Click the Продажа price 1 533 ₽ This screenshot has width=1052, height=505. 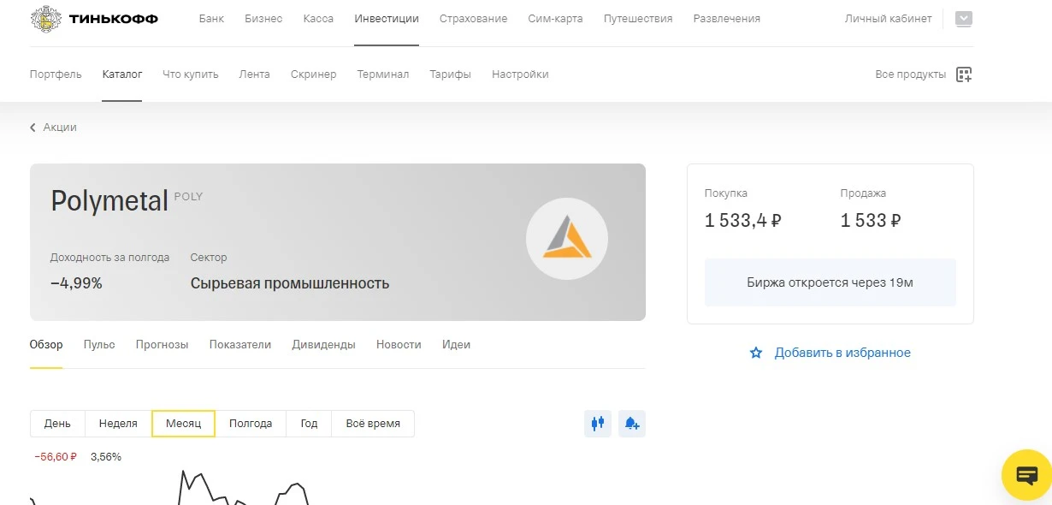871,221
